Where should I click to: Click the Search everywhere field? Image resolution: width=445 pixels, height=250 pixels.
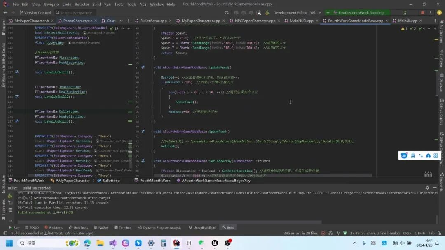pyautogui.click(x=76, y=13)
